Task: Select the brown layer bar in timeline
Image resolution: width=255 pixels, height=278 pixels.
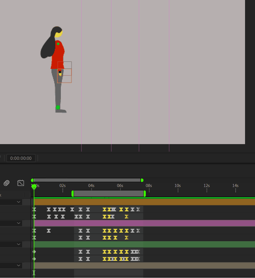Action: [144, 202]
